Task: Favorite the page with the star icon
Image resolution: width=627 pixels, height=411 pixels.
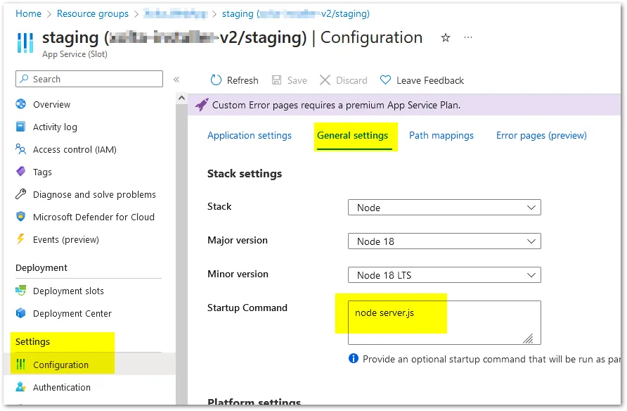Action: click(x=446, y=38)
